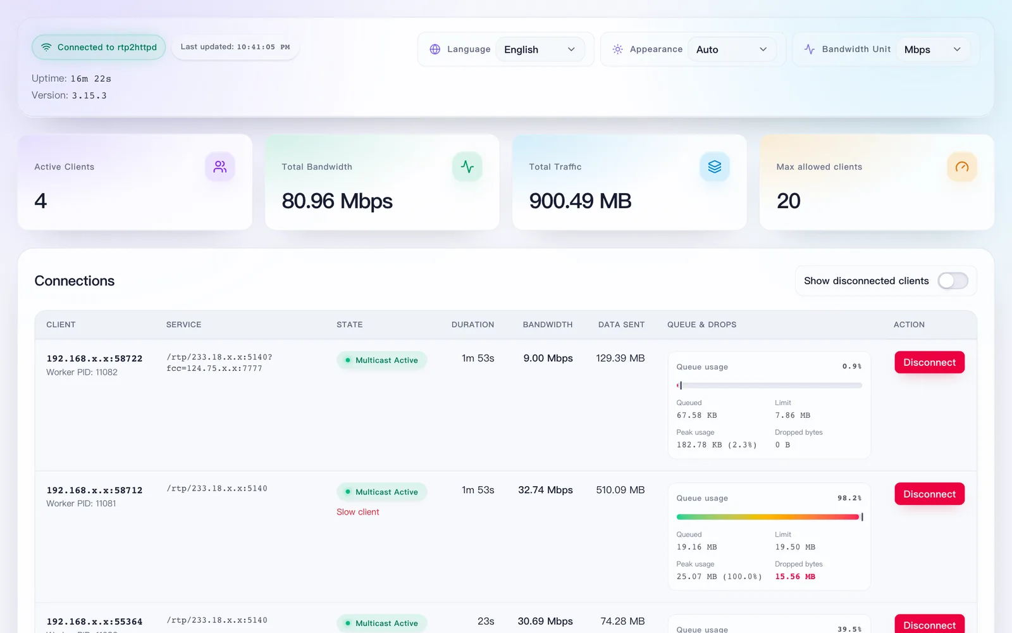
Task: Open the Language dropdown showing English
Action: 540,49
